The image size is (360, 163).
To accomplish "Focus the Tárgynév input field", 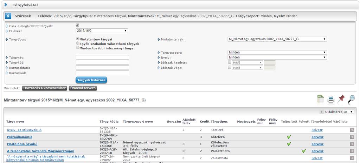I will [x=102, y=57].
